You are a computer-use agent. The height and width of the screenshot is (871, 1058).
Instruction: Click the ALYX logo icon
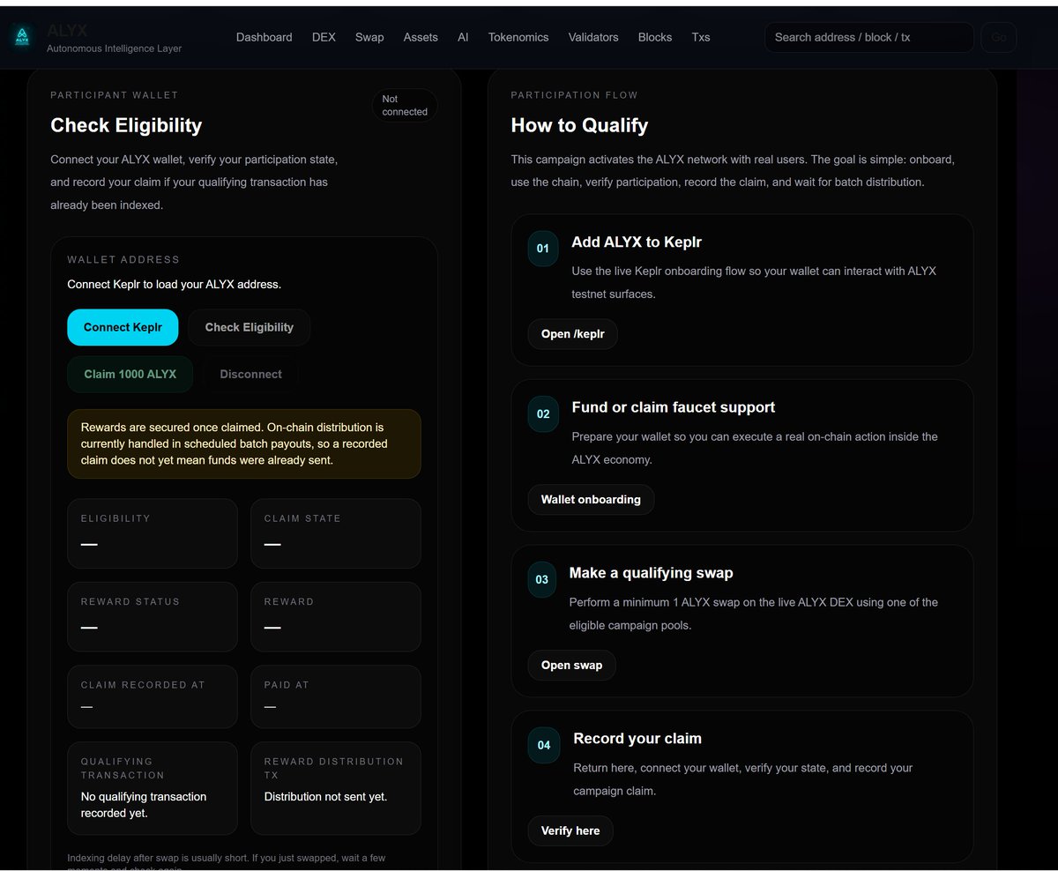point(22,37)
